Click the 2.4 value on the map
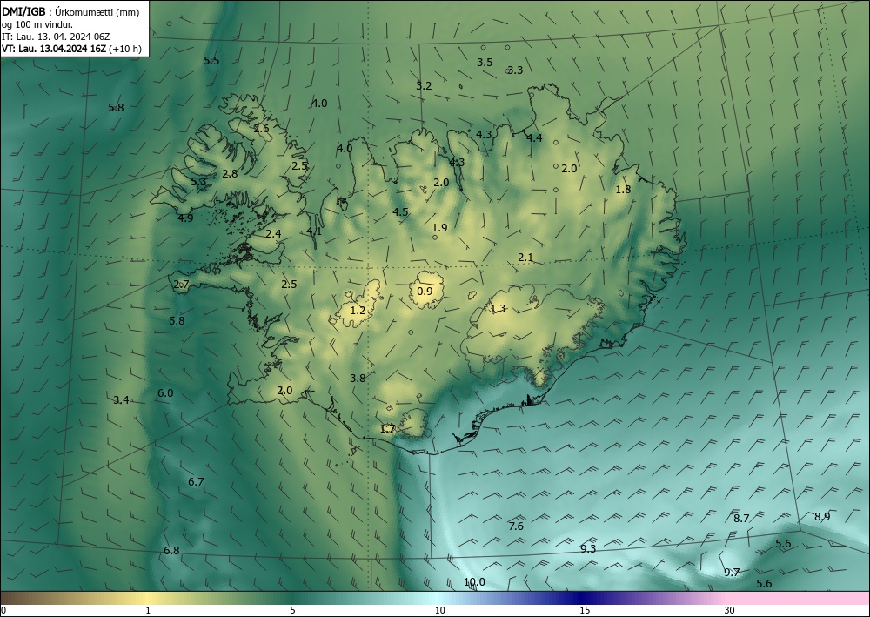The height and width of the screenshot is (617, 870). pyautogui.click(x=273, y=233)
